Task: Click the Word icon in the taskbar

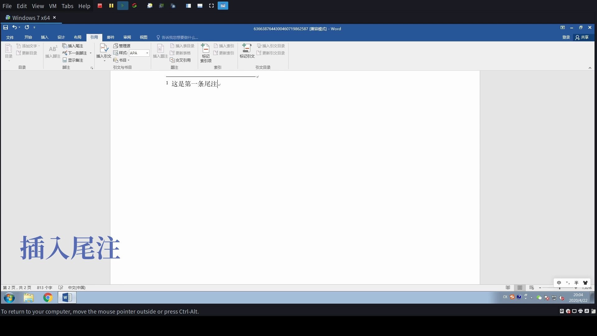Action: (x=67, y=297)
